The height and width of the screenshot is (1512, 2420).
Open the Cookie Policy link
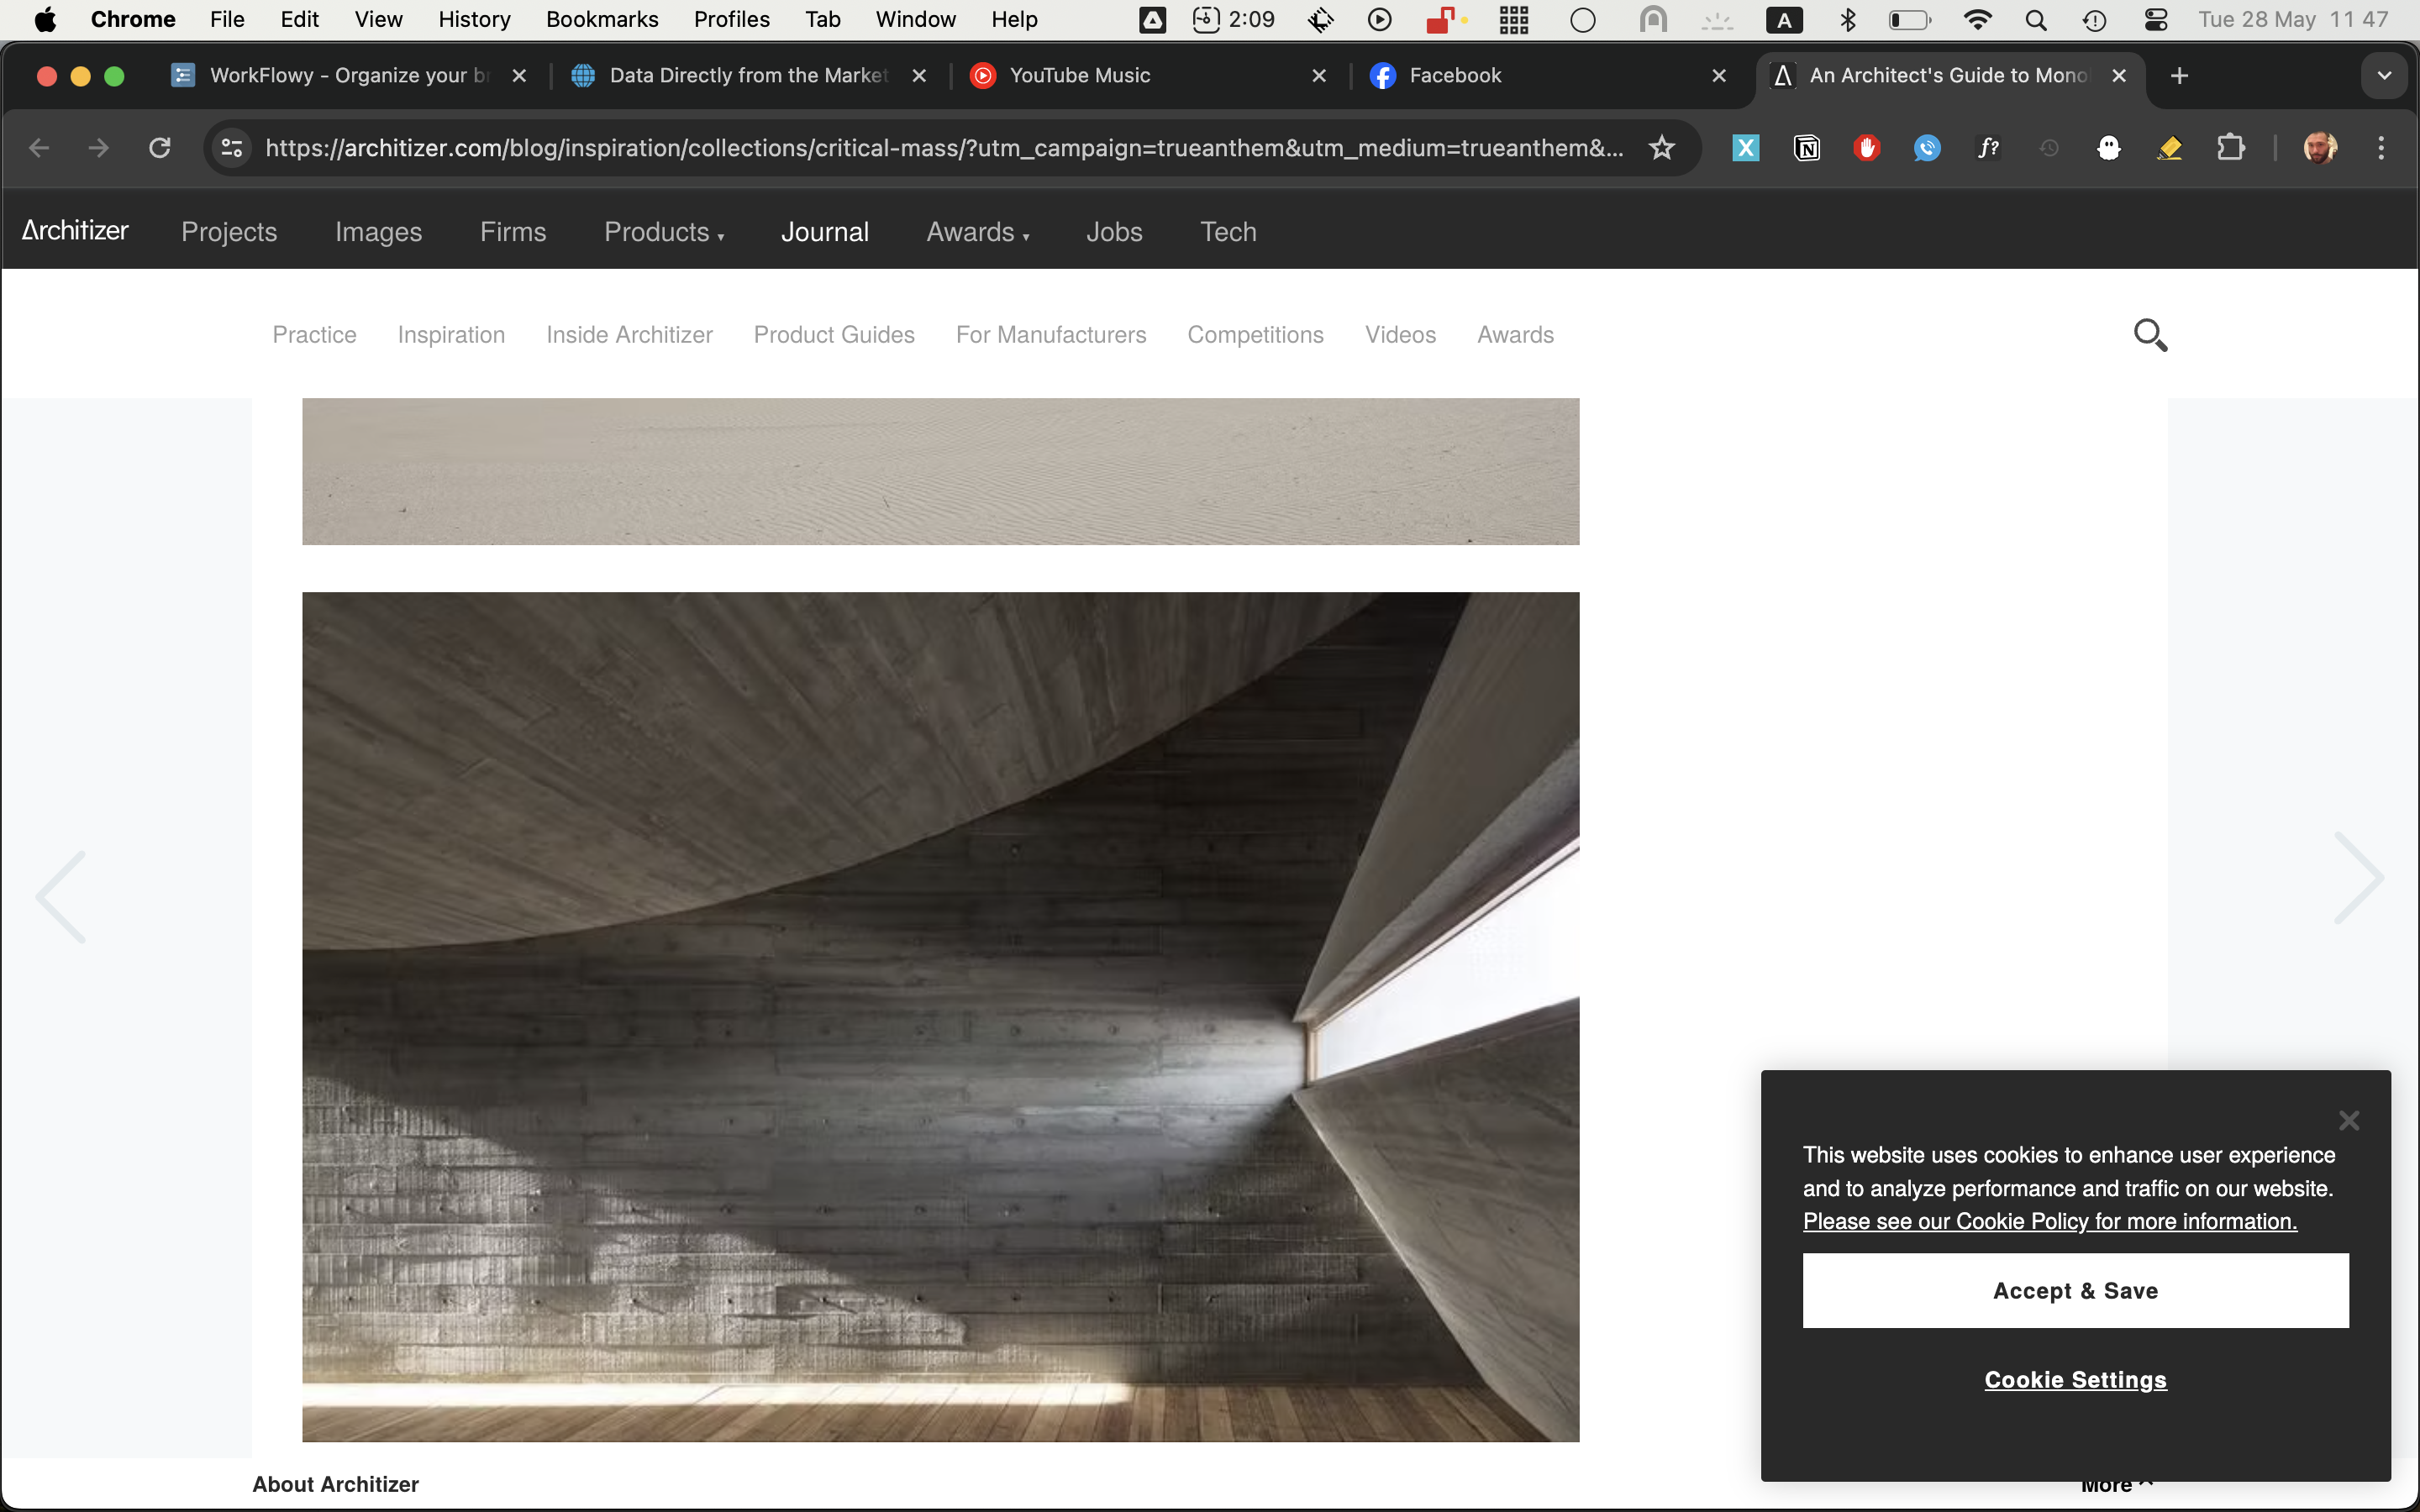(x=2049, y=1221)
